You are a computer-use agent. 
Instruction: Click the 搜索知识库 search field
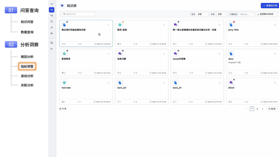(x=78, y=14)
